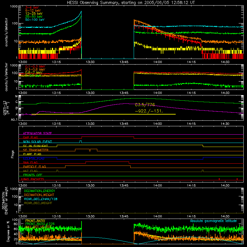Image resolution: width=247 pixels, height=247 pixels.
Task: Click the 13:30 tick label under the top panel
Action: point(90,62)
